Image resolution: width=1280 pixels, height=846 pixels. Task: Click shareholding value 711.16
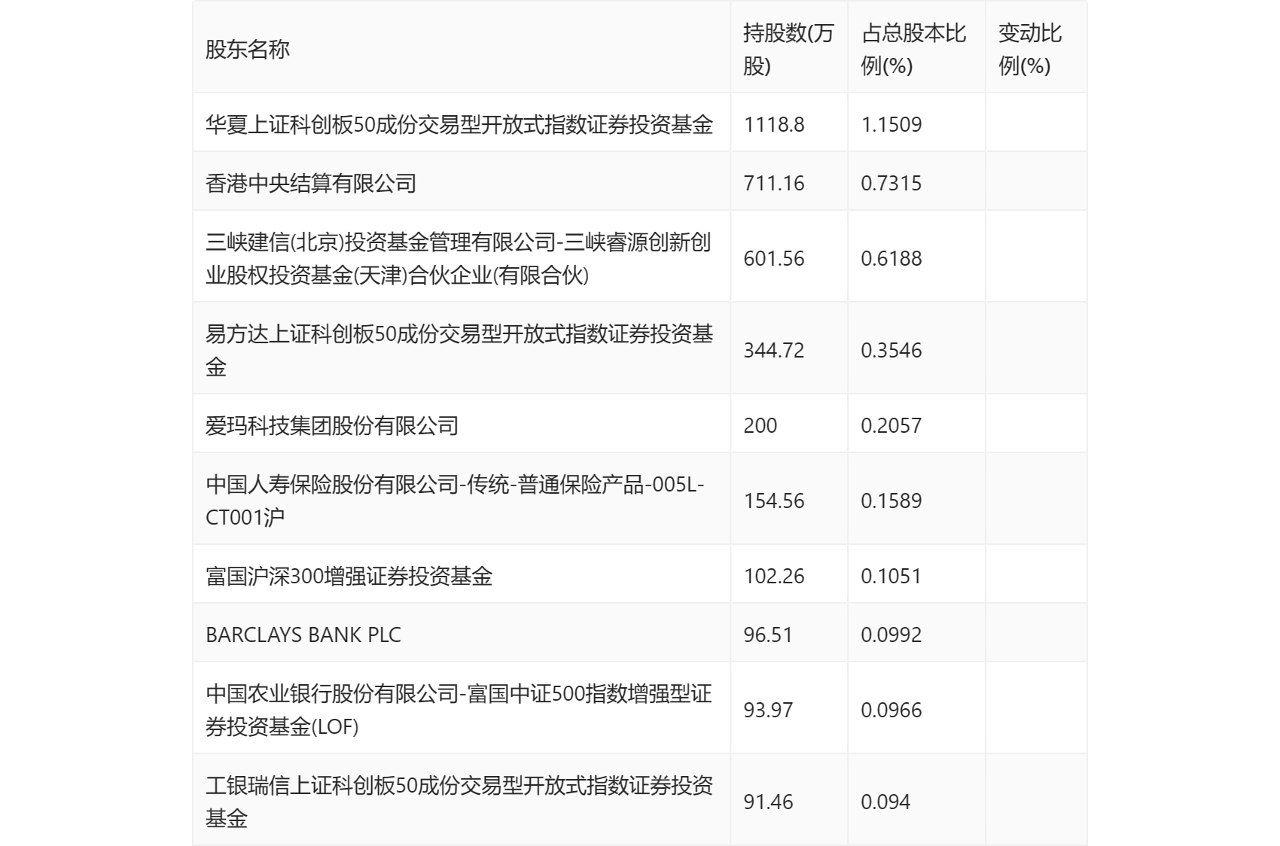tap(774, 183)
